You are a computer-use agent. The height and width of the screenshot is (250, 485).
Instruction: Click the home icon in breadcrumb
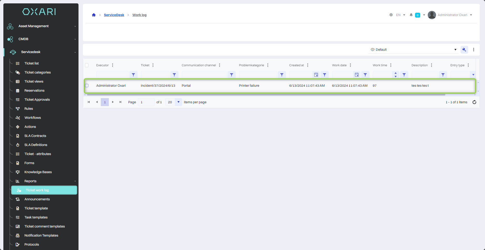pos(94,15)
